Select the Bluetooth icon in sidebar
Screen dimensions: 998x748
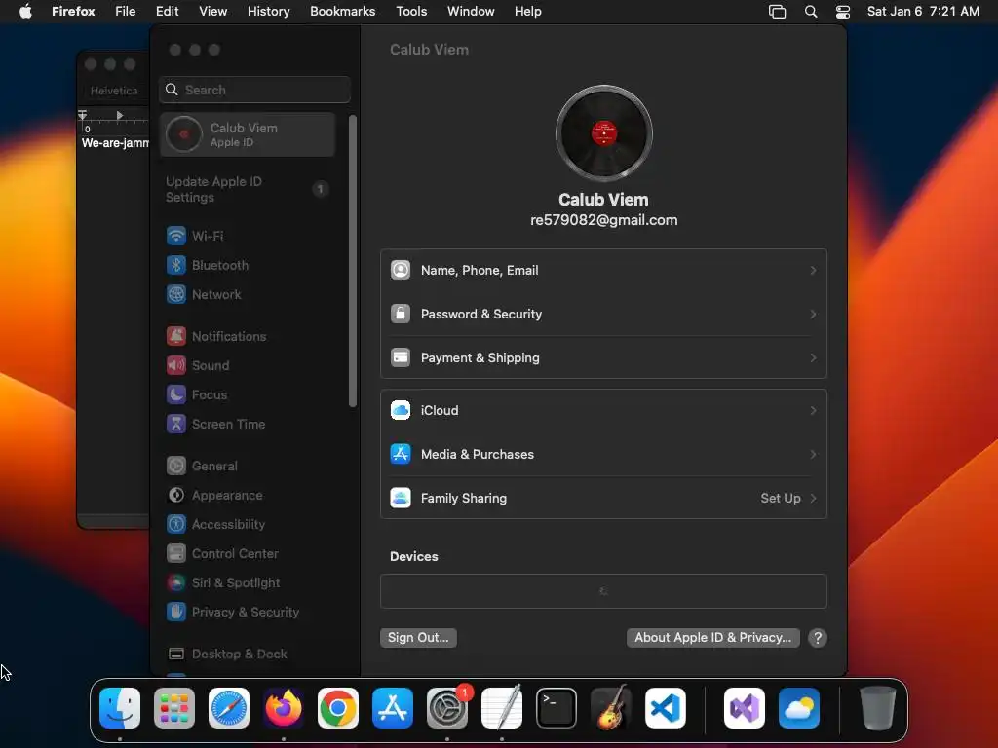(x=176, y=265)
